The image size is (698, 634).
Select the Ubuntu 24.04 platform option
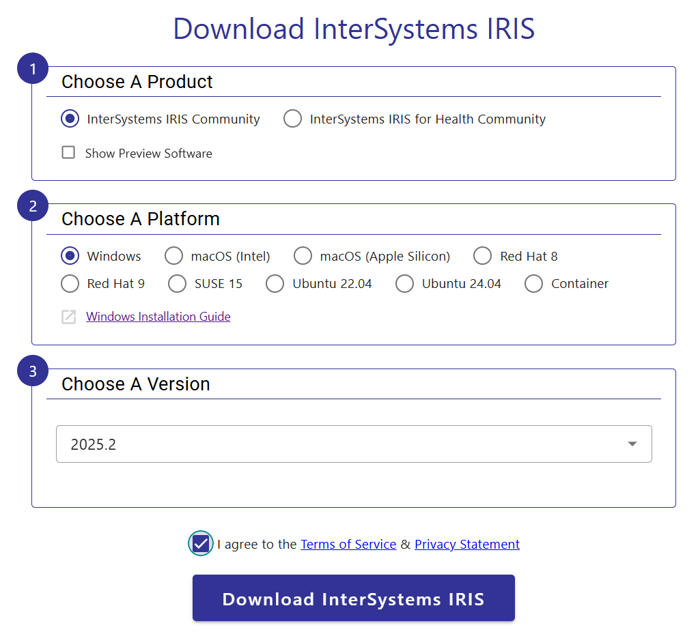coord(404,283)
